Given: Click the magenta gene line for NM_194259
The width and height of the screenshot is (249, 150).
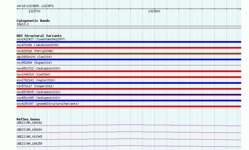Looking at the screenshot, I should pos(129,146).
